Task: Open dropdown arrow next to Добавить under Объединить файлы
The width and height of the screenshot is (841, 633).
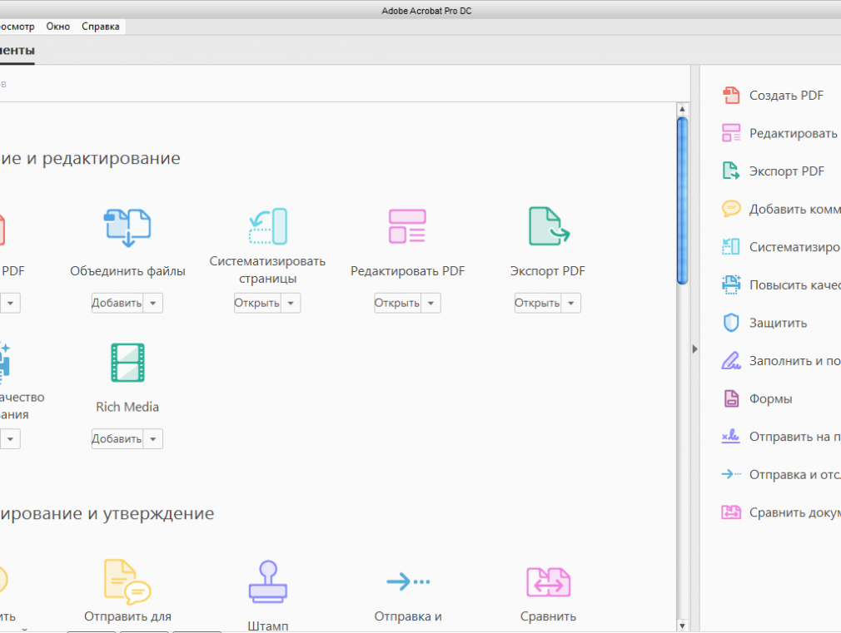Action: pyautogui.click(x=153, y=304)
